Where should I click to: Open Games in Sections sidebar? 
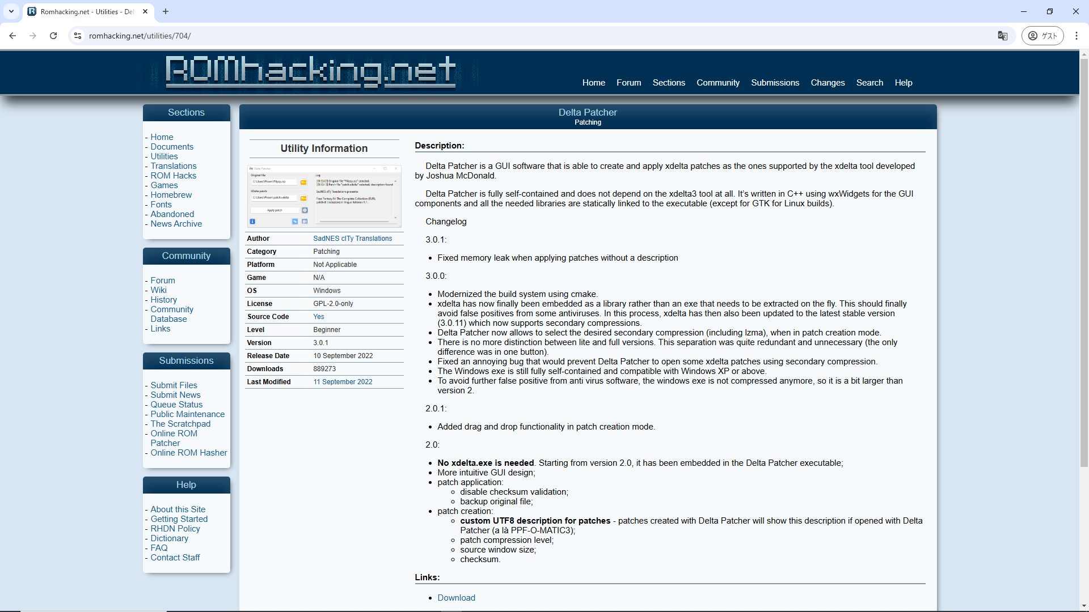164,185
